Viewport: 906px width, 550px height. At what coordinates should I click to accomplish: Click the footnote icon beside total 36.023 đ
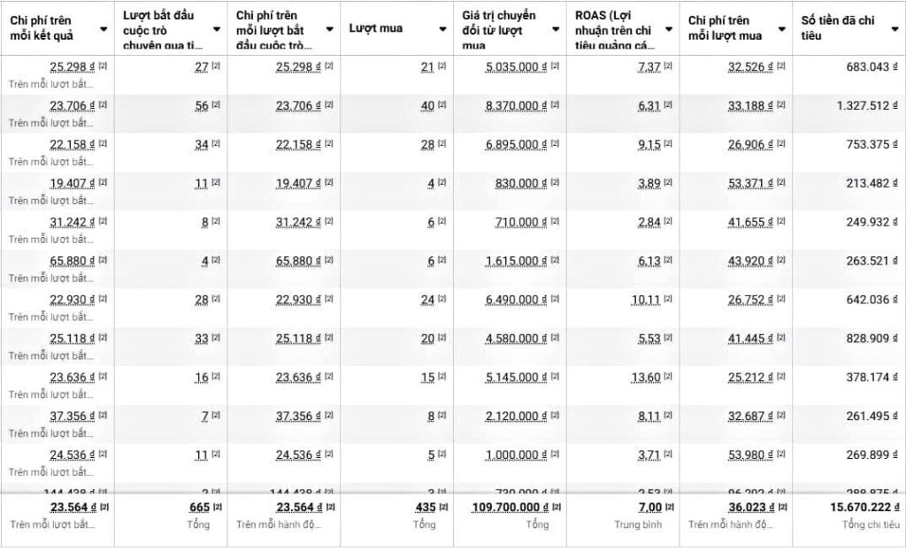tap(781, 507)
